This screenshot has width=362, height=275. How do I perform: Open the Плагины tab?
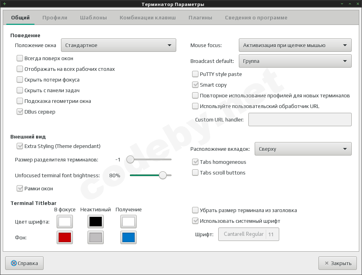tap(200, 17)
